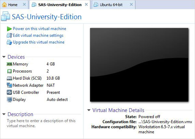Viewport: 195px width, 139px height.
Task: Click the Upgrade virtual machine icon
Action: 9,42
